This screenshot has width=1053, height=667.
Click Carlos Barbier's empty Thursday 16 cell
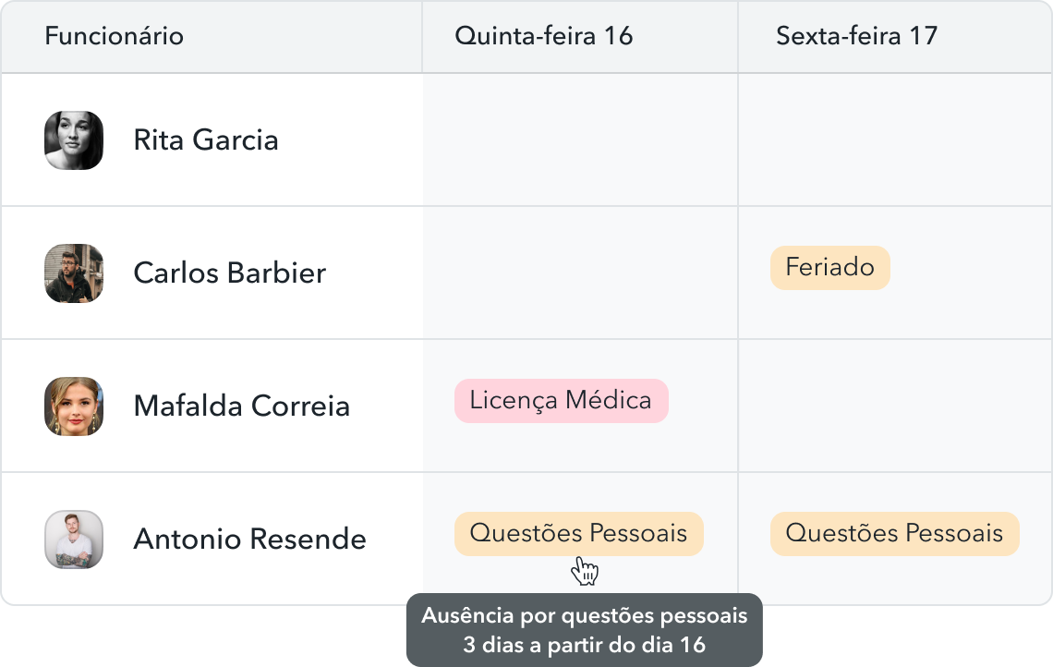point(580,273)
